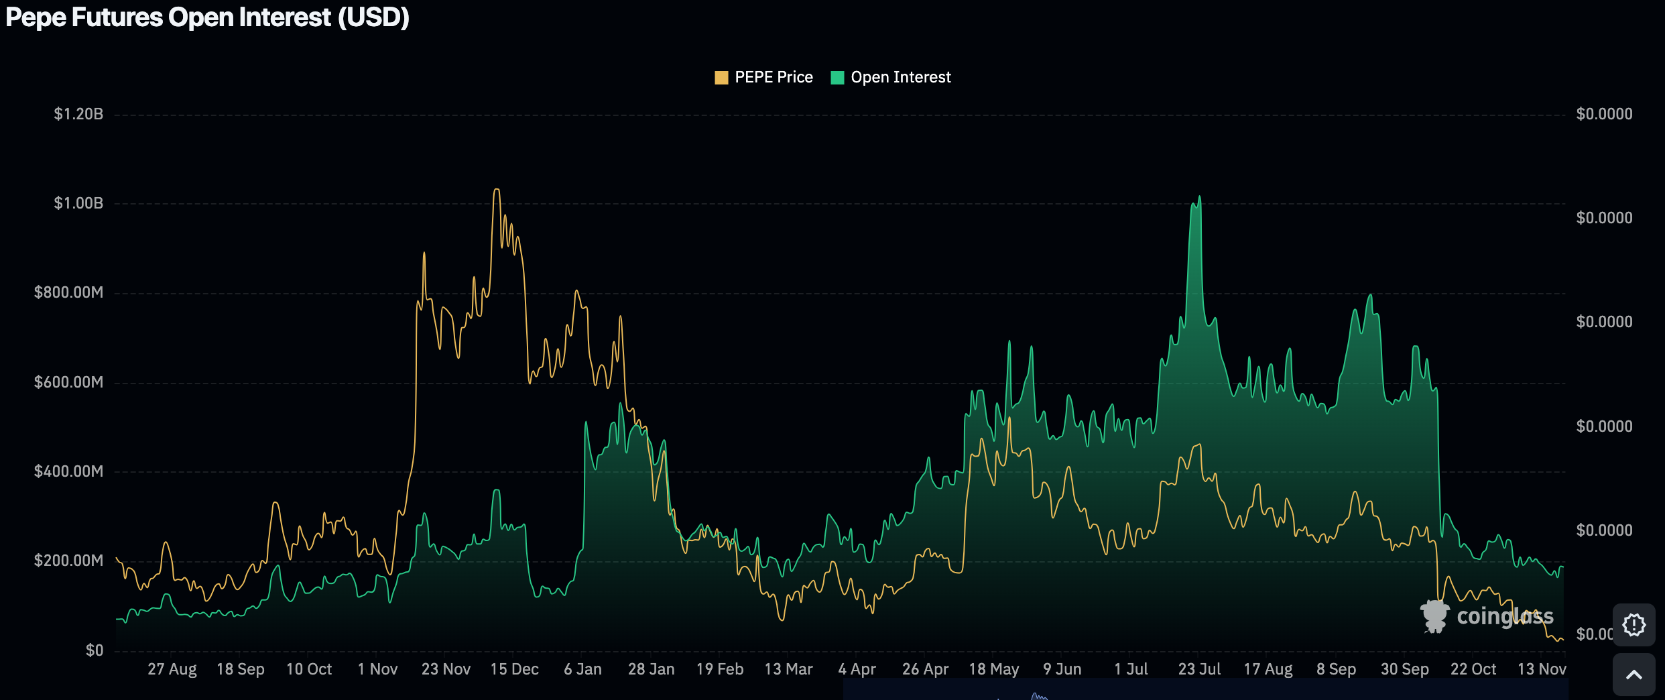1665x700 pixels.
Task: Click the coinglass watermark text
Action: 1505,616
